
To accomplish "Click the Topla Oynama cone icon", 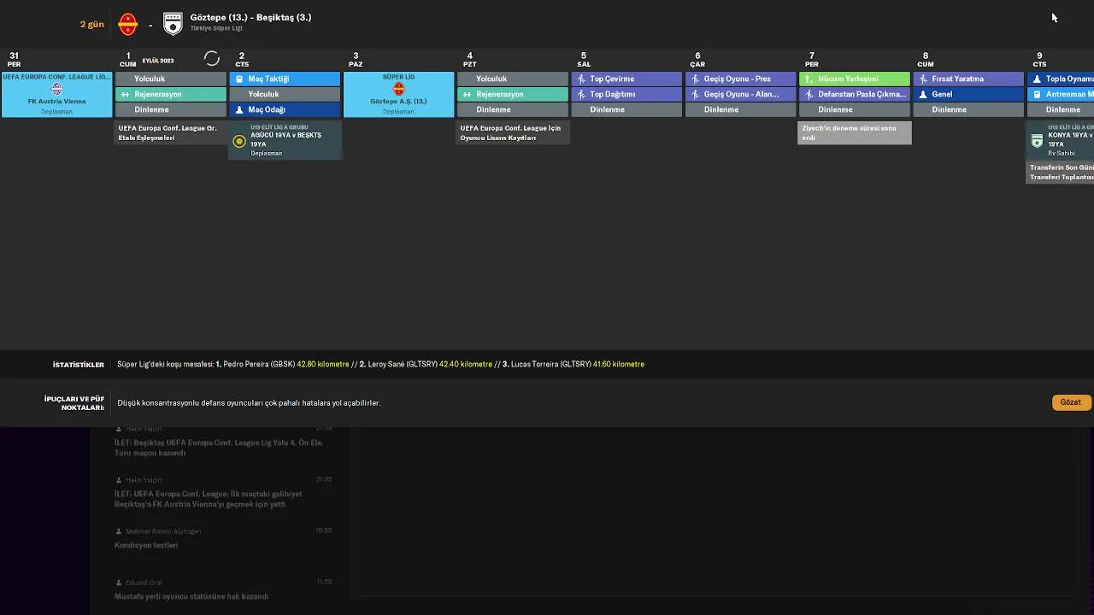I will pyautogui.click(x=1037, y=79).
